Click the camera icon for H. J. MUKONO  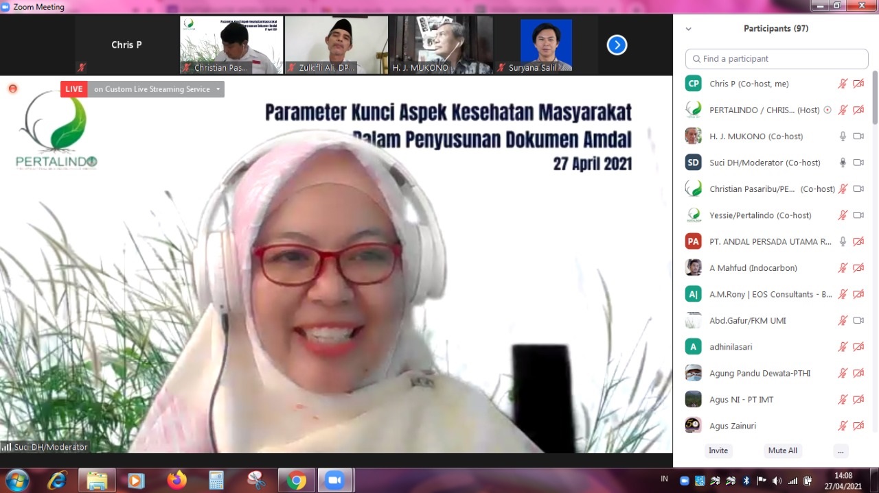point(858,136)
